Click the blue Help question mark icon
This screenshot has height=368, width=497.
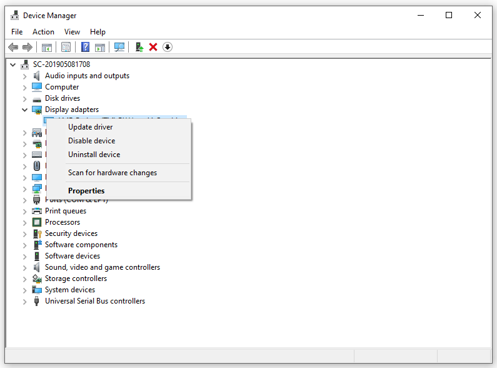pos(85,48)
